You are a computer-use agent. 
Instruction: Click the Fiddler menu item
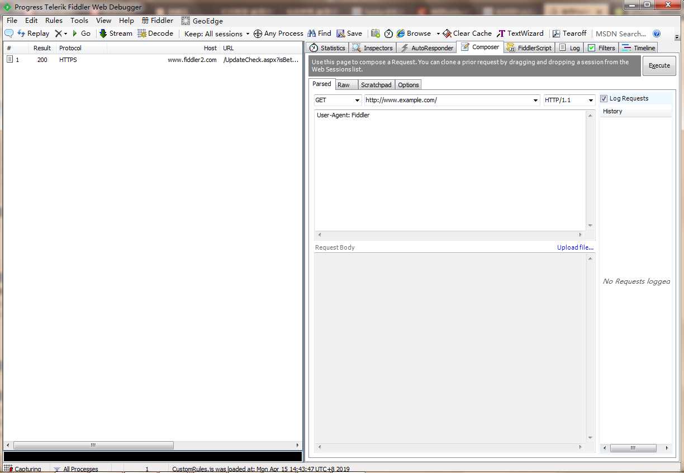point(158,21)
